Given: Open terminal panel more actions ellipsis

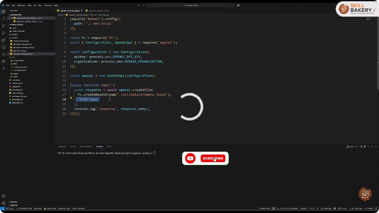Looking at the screenshot, I should click(368, 147).
